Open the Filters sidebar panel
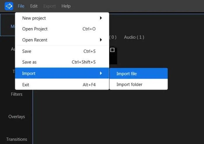This screenshot has height=144, width=204. [17, 94]
